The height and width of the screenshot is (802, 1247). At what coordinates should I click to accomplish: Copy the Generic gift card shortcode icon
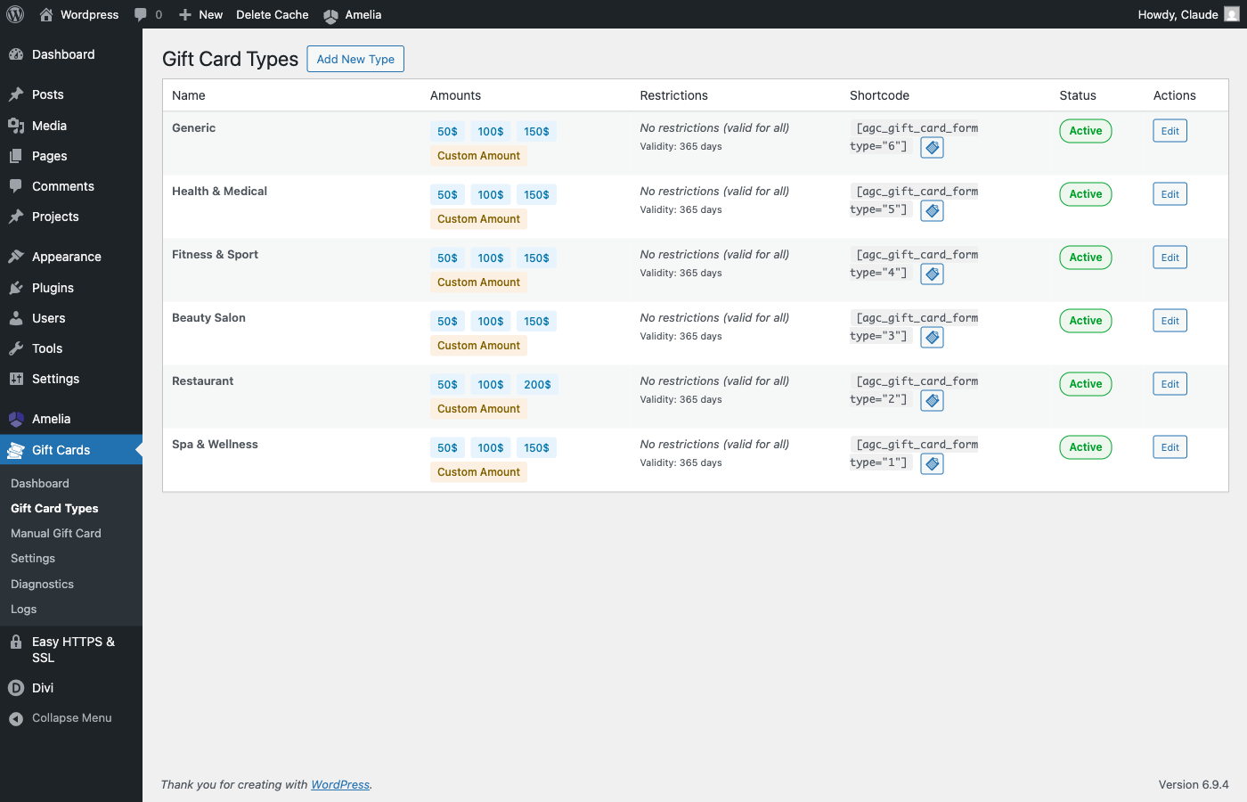932,148
